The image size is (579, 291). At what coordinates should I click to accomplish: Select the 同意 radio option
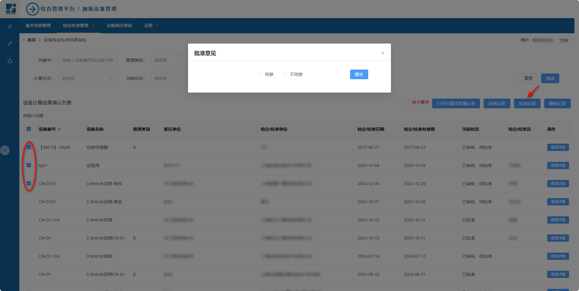point(260,74)
